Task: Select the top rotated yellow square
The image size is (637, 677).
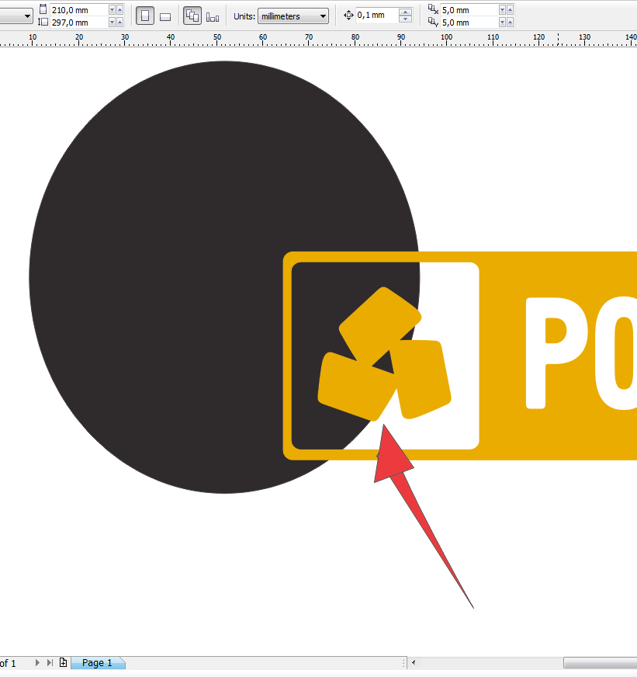Action: pos(379,323)
